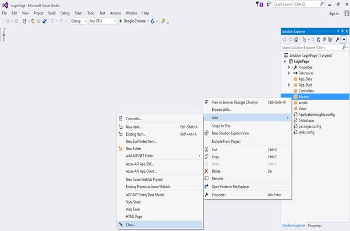
Task: Expand the App_Start folder node
Action: (x=289, y=85)
